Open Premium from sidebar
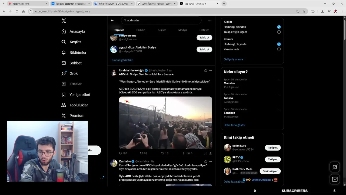Viewport: 346px width, 195px height. pos(73,115)
